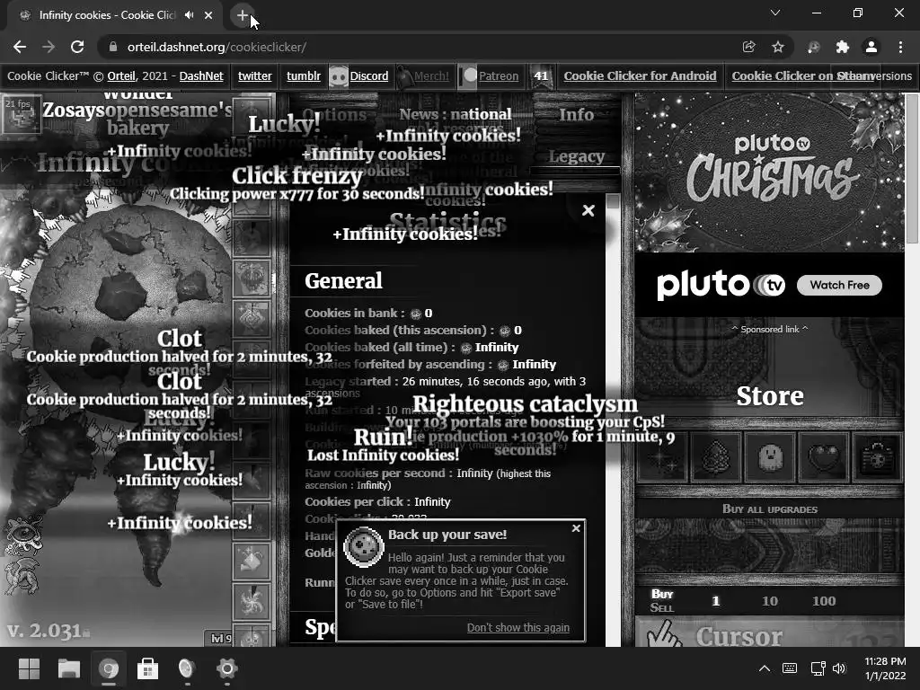This screenshot has width=920, height=690.
Task: Click the Statistics panel scrollbar thumb
Action: coord(613,201)
